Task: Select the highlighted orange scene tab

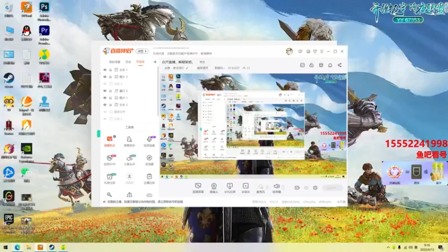Action: pyautogui.click(x=141, y=62)
